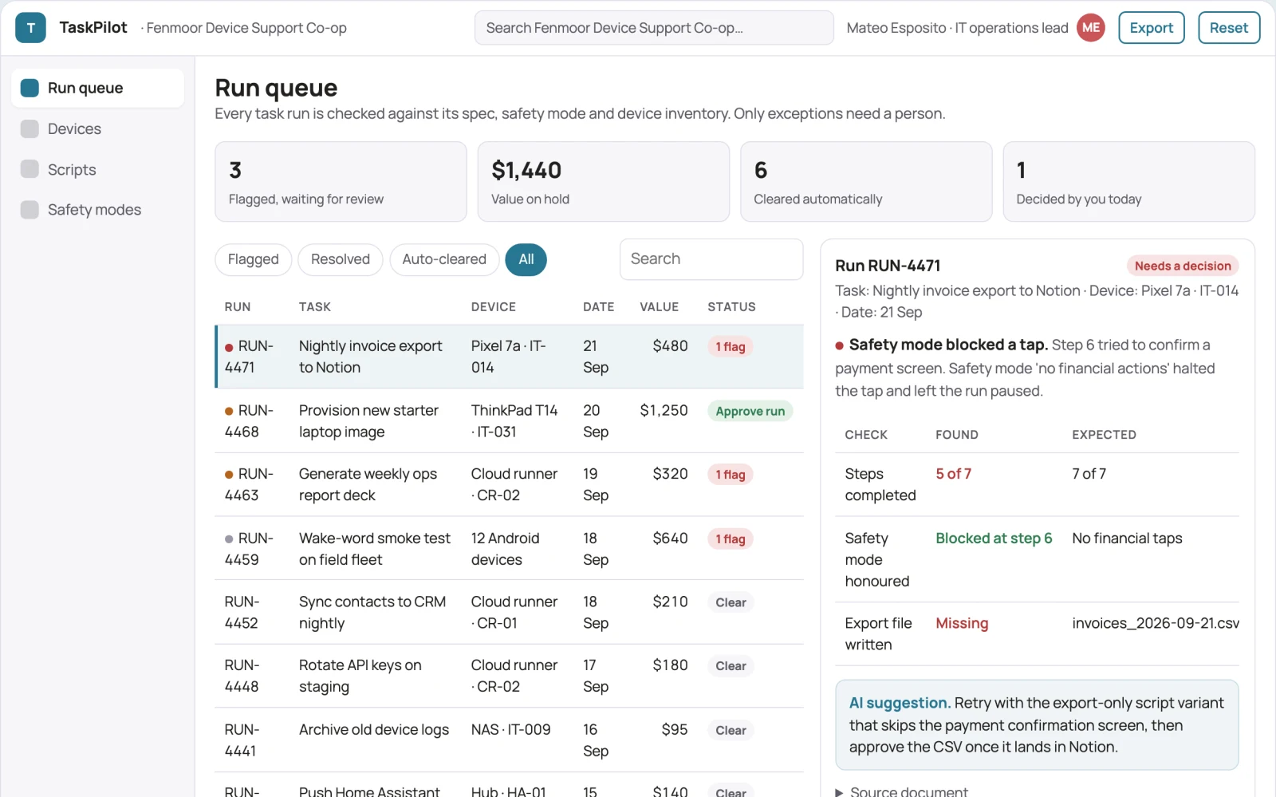Open the ME user avatar

[x=1090, y=28]
